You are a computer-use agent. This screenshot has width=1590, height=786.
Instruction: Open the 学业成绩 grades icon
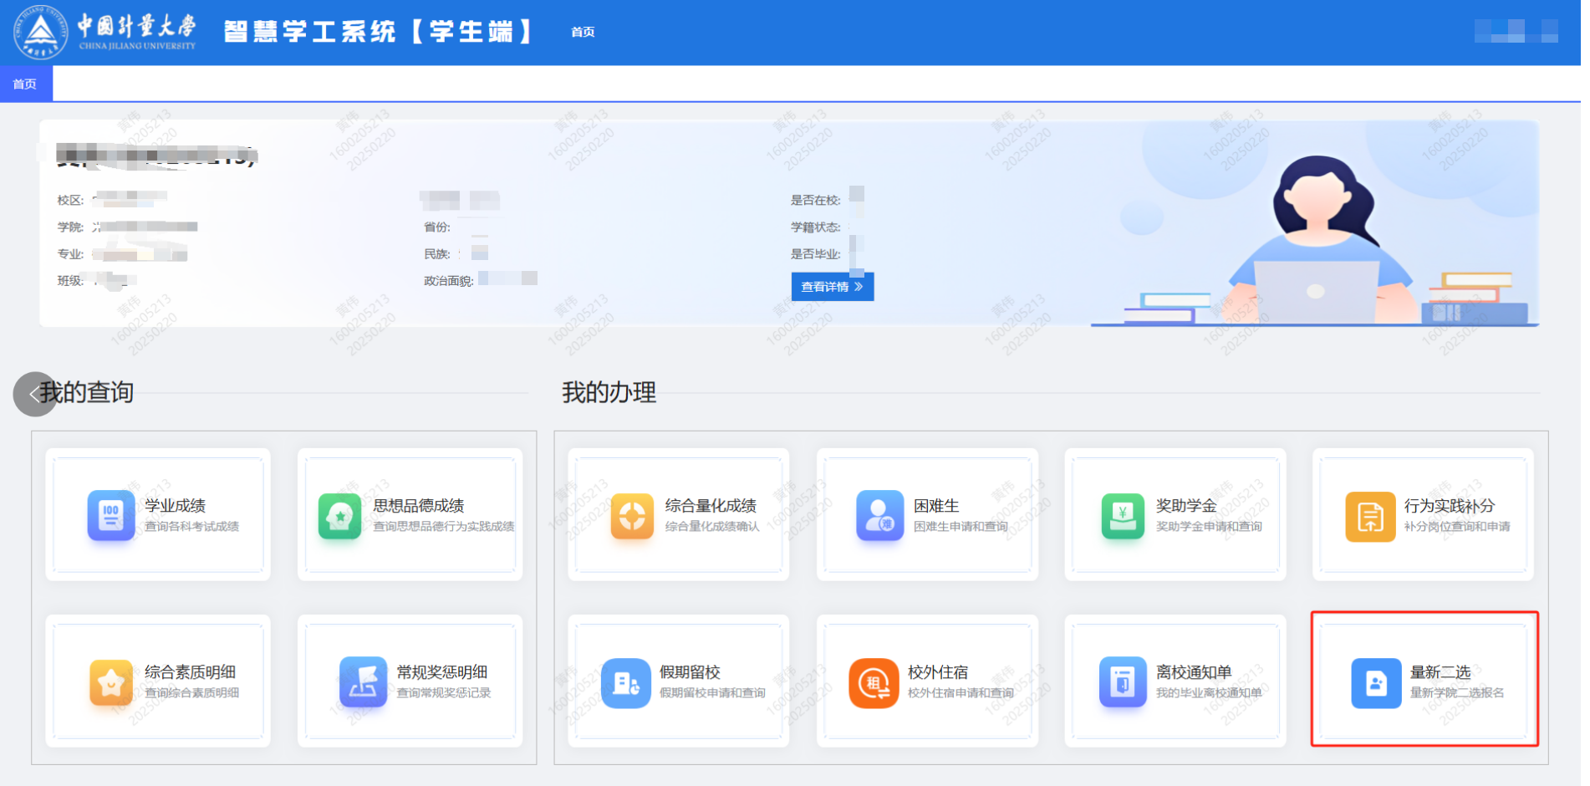pyautogui.click(x=110, y=515)
